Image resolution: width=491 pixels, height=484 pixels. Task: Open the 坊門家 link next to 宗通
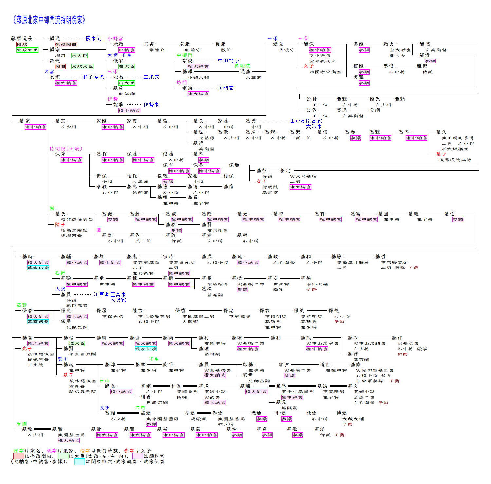[226, 88]
